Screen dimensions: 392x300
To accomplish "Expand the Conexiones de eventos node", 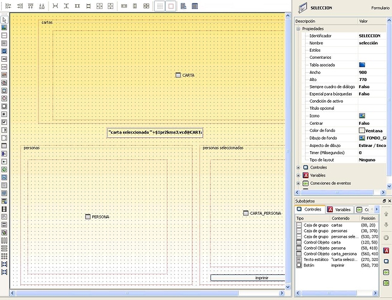I will coord(298,184).
